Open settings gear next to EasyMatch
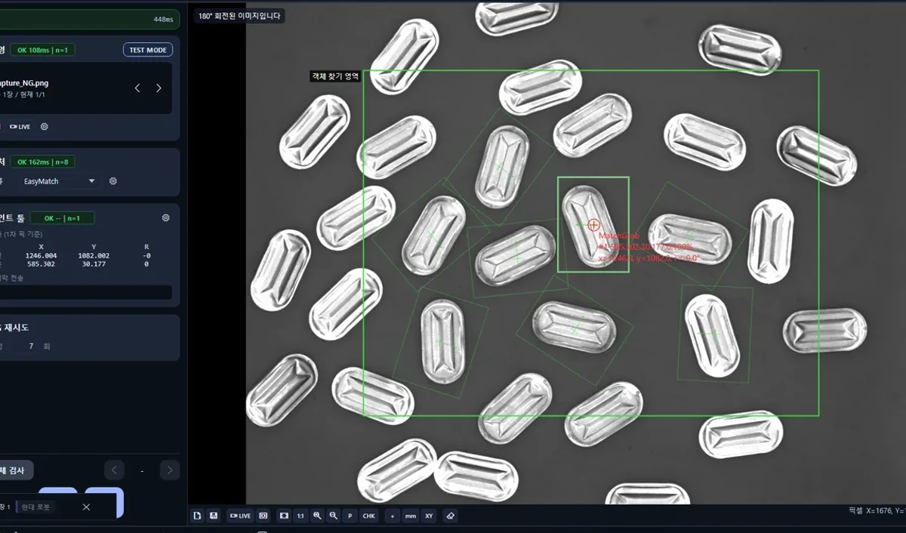 click(113, 181)
